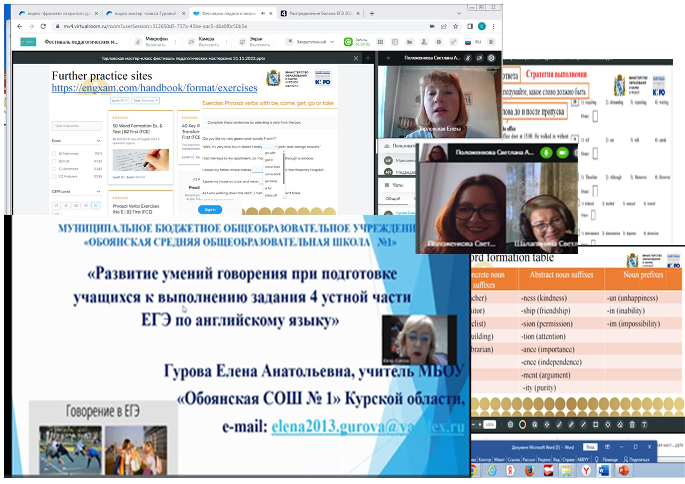
Task: Open Chrome side panel icon
Action: point(470,26)
